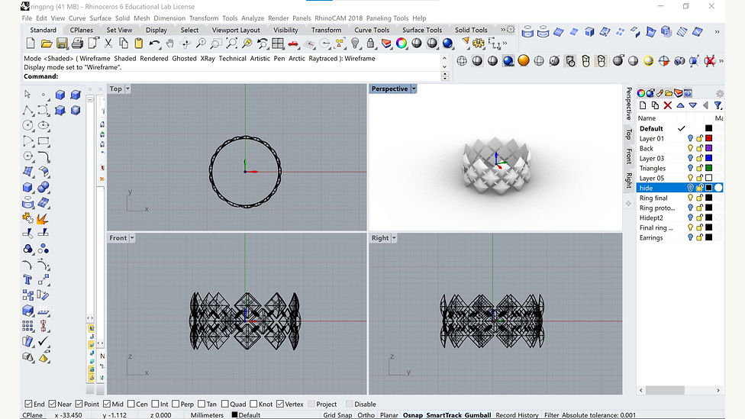Open the Right viewport dropdown arrow
Viewport: 745px width, 419px height.
point(394,238)
